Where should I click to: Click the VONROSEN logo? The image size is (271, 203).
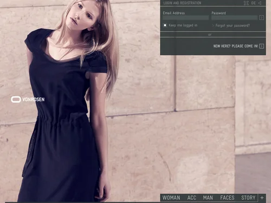pyautogui.click(x=28, y=100)
